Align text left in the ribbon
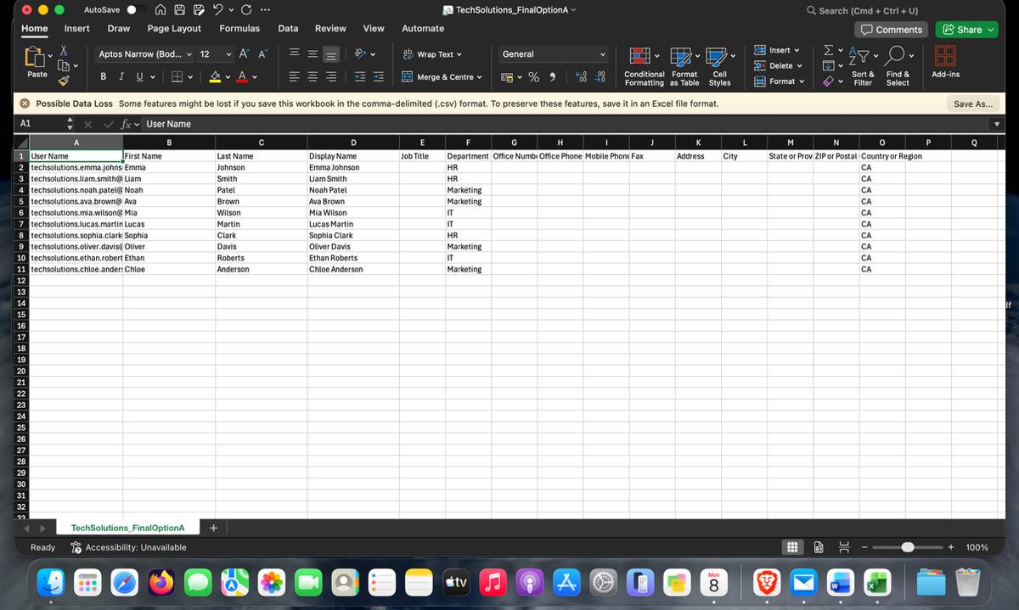This screenshot has height=610, width=1019. click(294, 76)
